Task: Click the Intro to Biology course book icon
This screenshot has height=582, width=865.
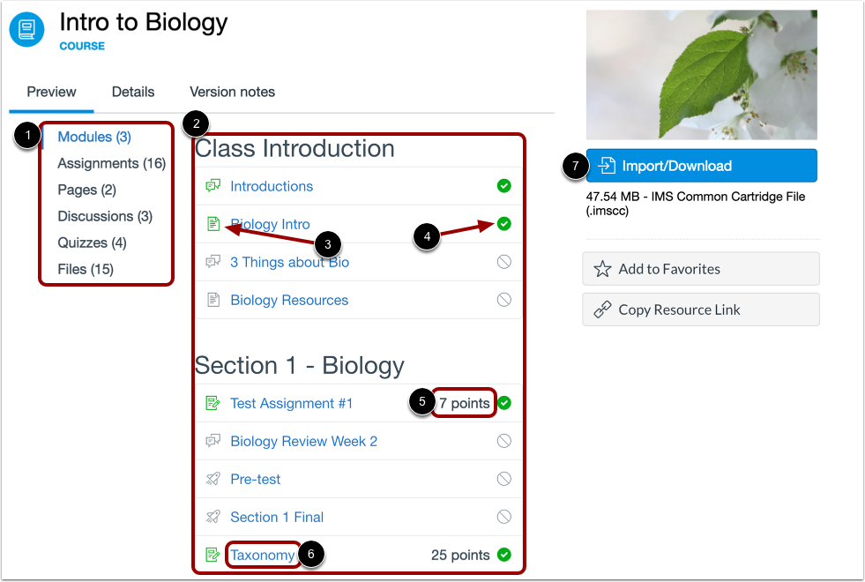Action: [26, 29]
